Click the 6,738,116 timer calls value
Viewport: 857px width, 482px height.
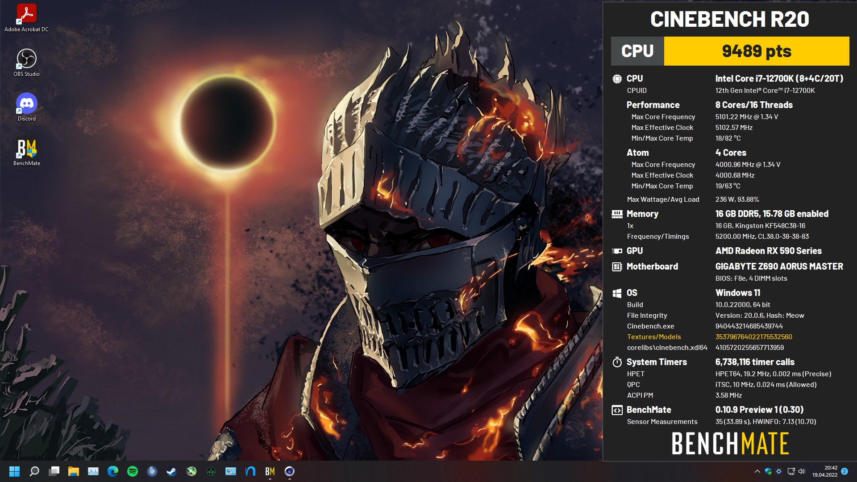(x=755, y=362)
